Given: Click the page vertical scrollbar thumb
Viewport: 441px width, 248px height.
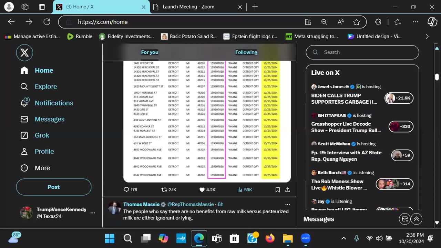Looking at the screenshot, I should pyautogui.click(x=437, y=77).
